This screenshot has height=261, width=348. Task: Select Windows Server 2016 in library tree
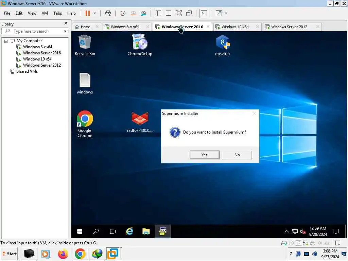[x=42, y=53]
